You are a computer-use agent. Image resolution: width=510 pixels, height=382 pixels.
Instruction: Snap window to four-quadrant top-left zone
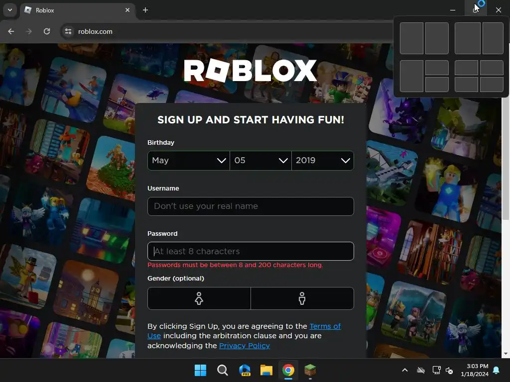[x=466, y=68]
